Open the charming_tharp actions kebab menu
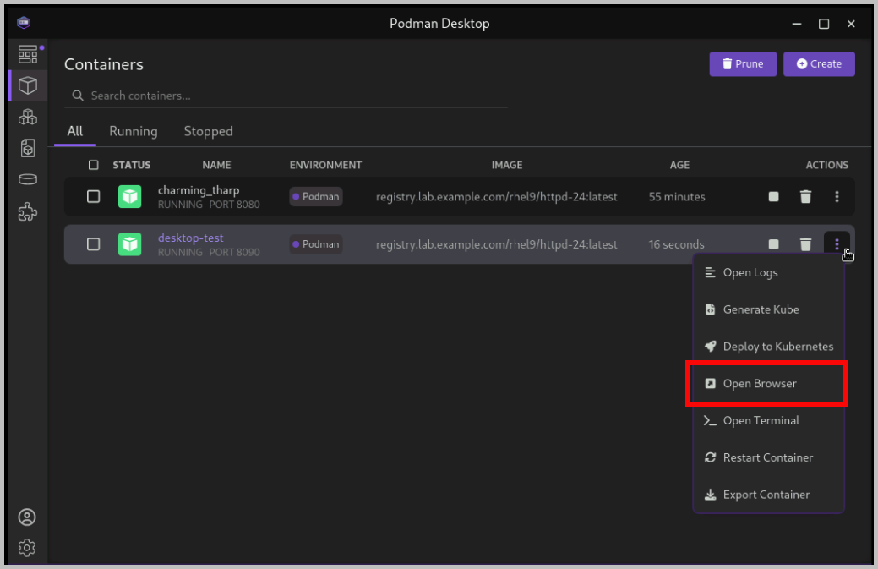 tap(837, 197)
